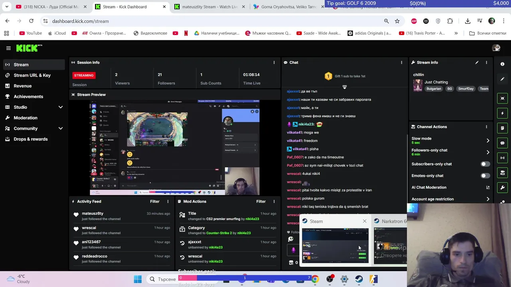Screen dimensions: 511x287
Task: Click the AdBlock Plus extension icon
Action: [414, 21]
